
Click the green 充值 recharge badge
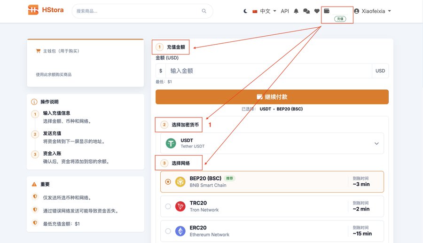pyautogui.click(x=340, y=19)
